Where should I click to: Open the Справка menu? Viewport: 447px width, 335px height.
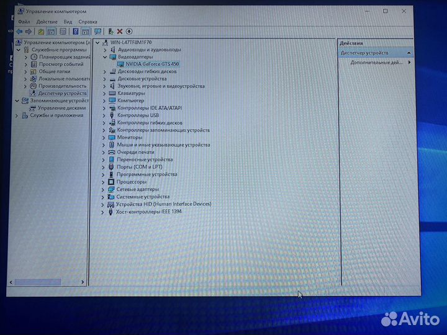point(88,22)
